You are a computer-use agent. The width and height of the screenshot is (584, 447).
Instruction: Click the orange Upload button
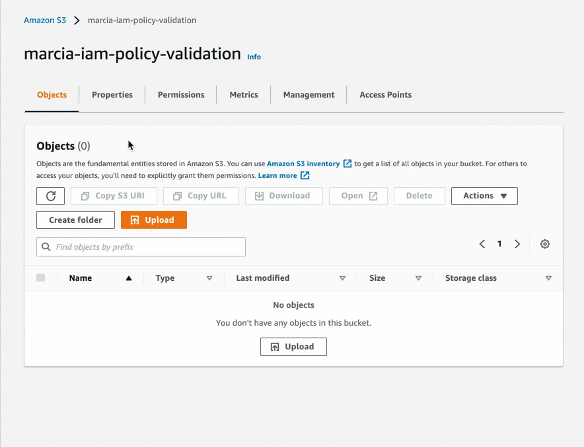click(x=154, y=220)
